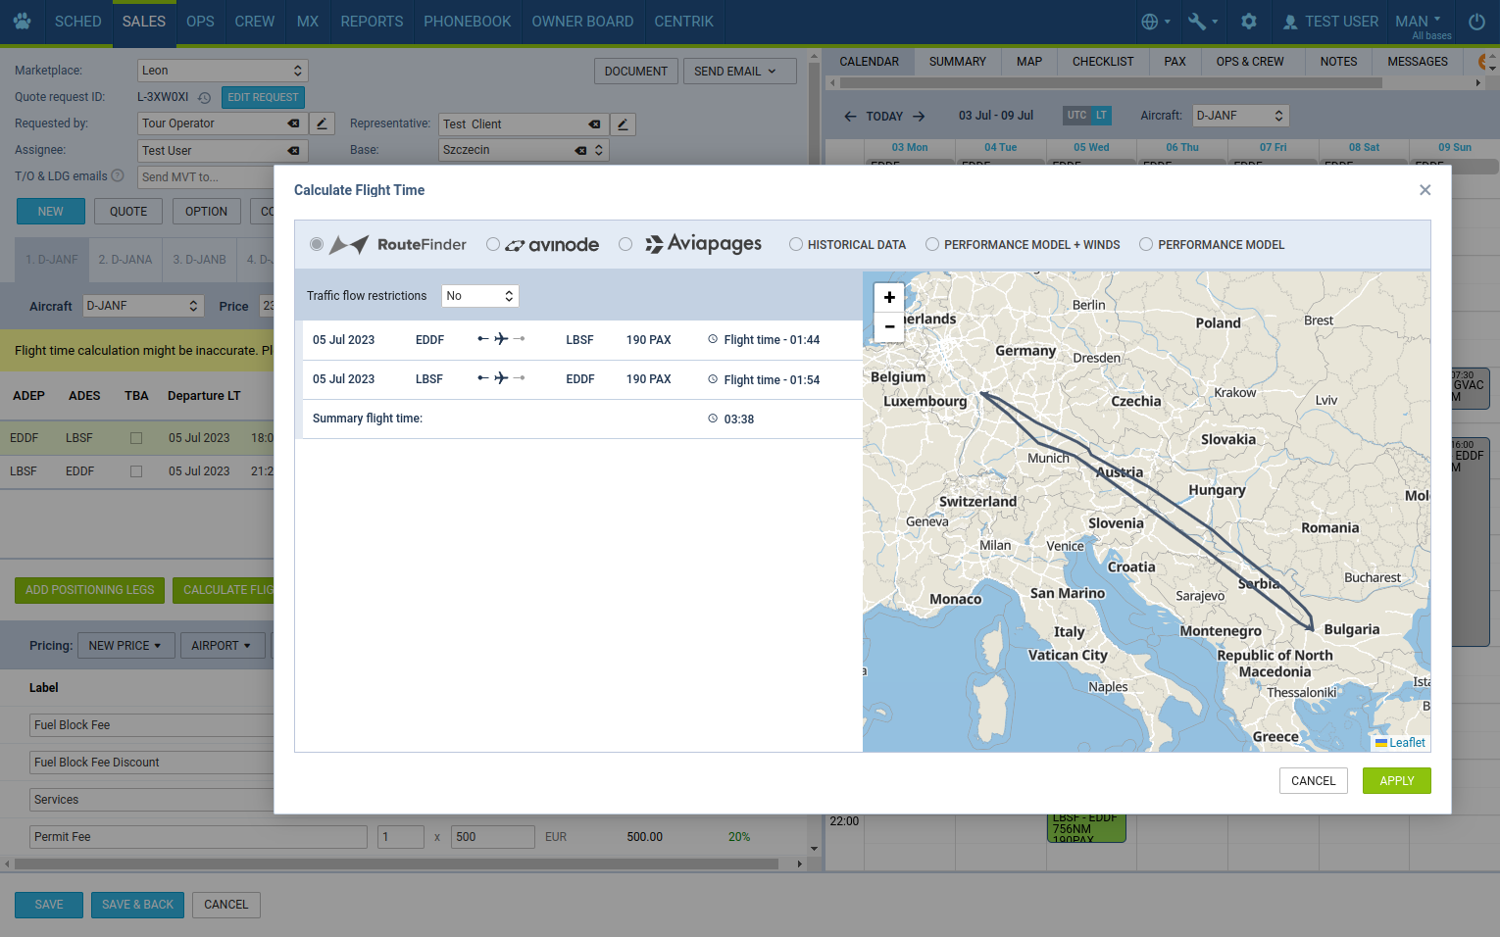
Task: Click the right panel tabs scrollbar
Action: pyautogui.click(x=1110, y=83)
